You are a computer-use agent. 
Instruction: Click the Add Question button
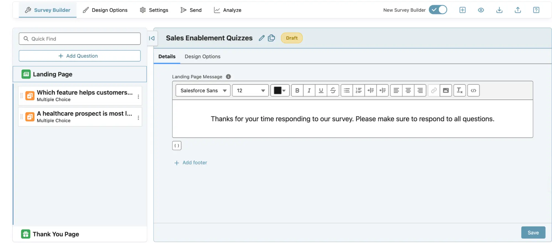(80, 56)
